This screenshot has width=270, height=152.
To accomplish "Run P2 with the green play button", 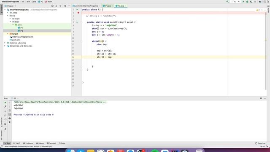I will [x=243, y=2].
